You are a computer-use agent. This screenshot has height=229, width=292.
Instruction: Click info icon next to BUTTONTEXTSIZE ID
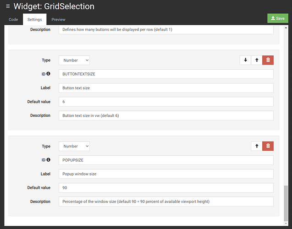(x=48, y=74)
